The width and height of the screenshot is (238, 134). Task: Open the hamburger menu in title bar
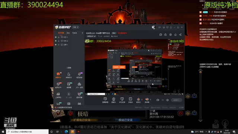(171, 27)
